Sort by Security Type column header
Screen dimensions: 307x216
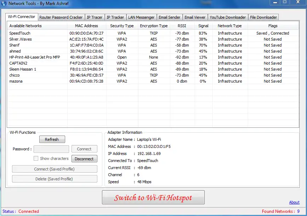122,26
